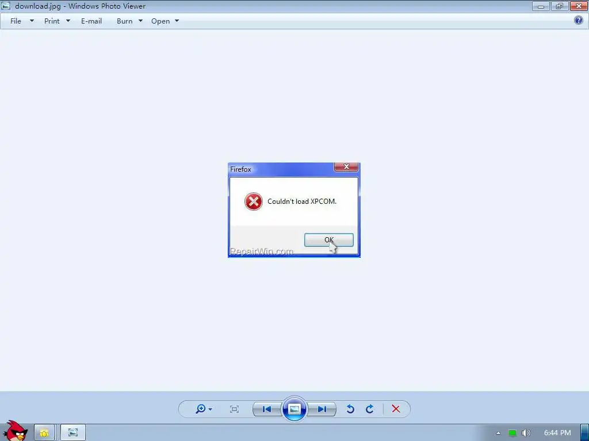589x441 pixels.
Task: Close the Windows Photo Viewer window
Action: point(579,6)
